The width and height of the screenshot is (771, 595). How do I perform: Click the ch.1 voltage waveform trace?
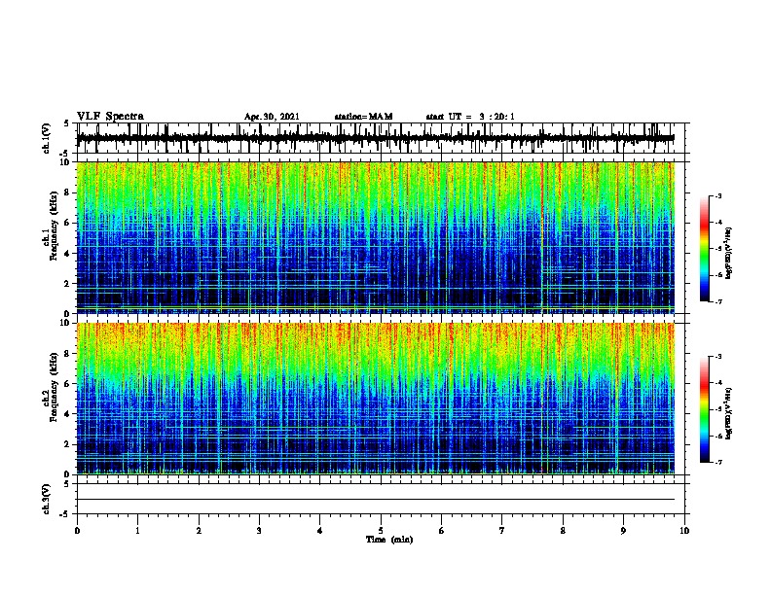tap(376, 138)
